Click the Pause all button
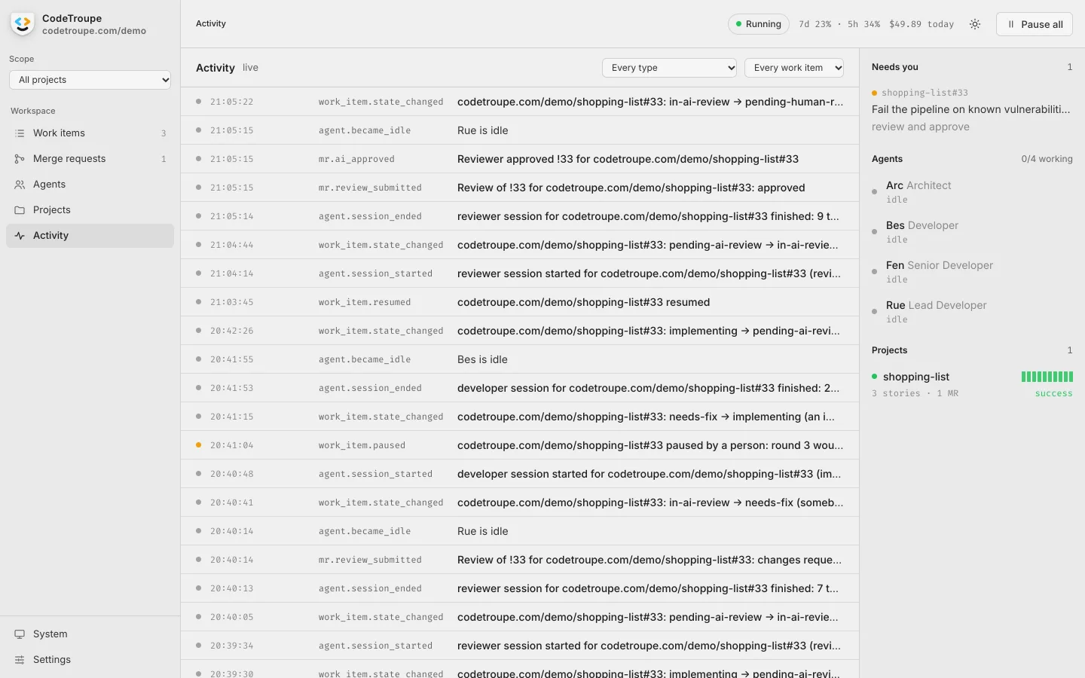 (1034, 24)
